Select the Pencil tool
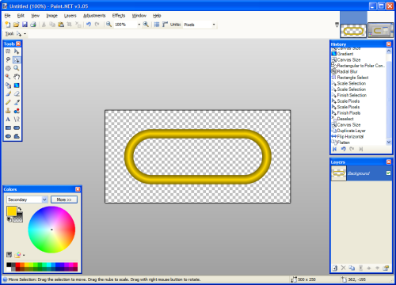Screen dimensions: 396x285 [8, 102]
